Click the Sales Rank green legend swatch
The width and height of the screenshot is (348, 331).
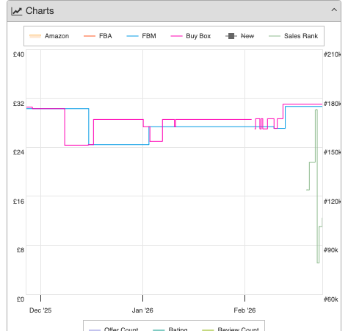(275, 36)
